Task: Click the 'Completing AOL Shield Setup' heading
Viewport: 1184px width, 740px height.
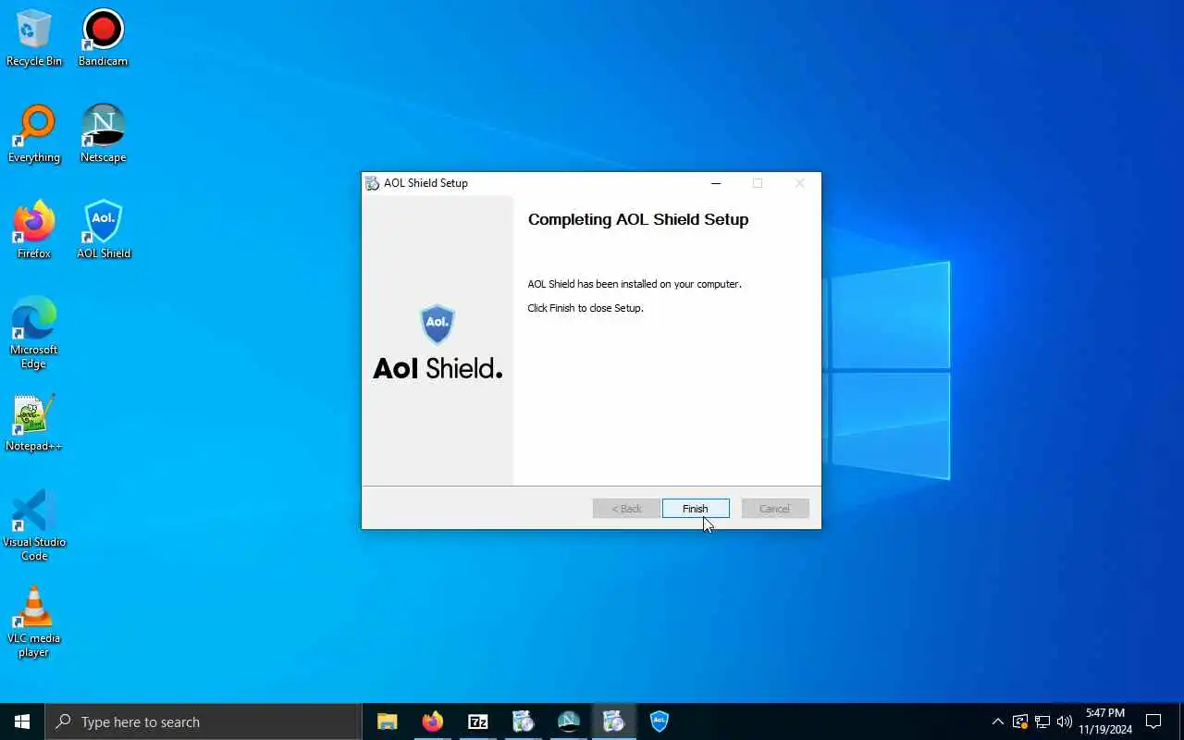Action: (638, 219)
